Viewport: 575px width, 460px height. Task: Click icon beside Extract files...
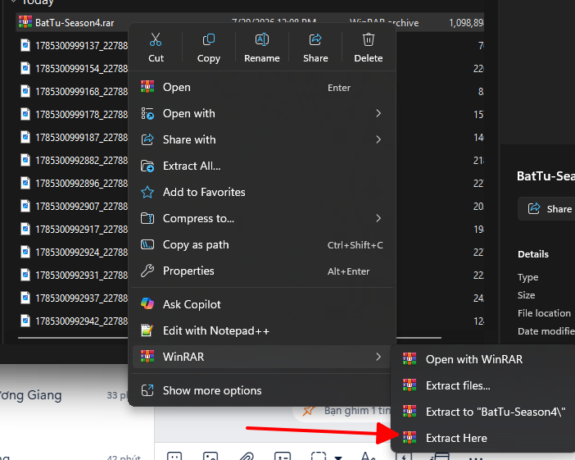tap(410, 385)
